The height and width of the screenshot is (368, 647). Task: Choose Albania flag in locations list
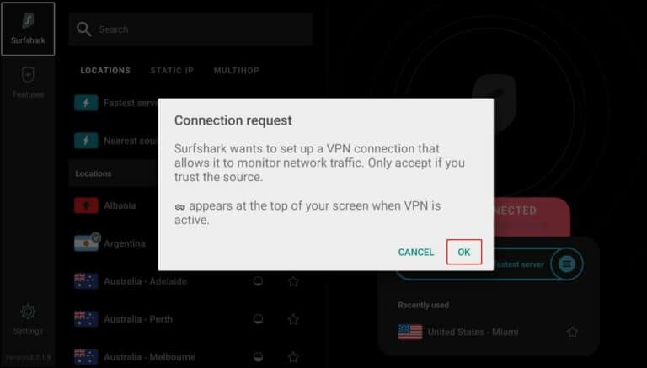click(86, 205)
